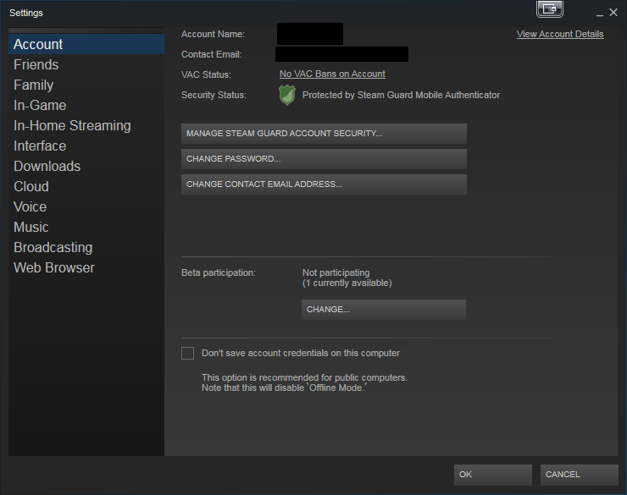
Task: Select In-Game settings category
Action: (40, 105)
